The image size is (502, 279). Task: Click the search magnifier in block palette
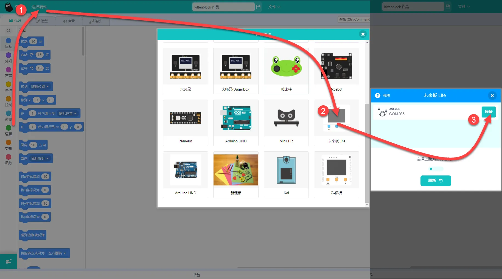click(x=9, y=31)
